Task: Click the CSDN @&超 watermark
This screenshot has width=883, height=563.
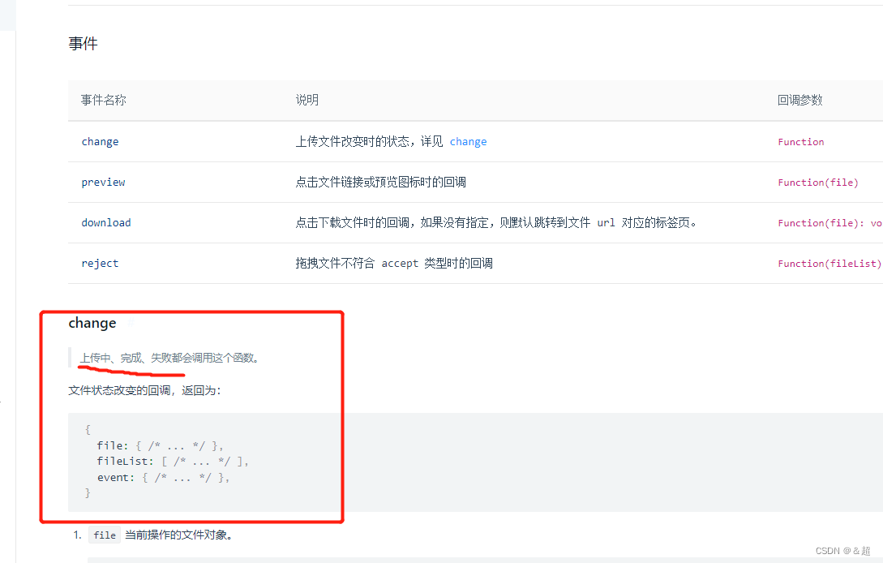Action: coord(843,551)
